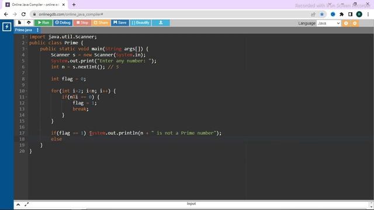
Task: Select the Prime.java file tab
Action: [x=23, y=30]
